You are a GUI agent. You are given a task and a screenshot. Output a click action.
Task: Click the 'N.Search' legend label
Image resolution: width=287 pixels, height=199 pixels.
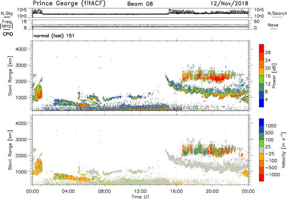tap(277, 13)
